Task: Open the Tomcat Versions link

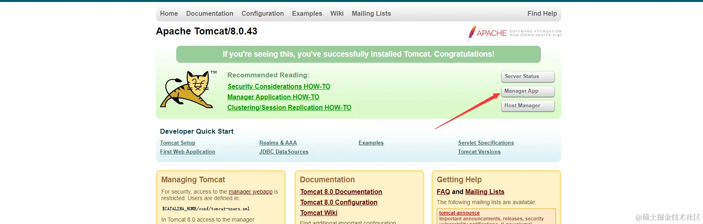Action: point(479,151)
